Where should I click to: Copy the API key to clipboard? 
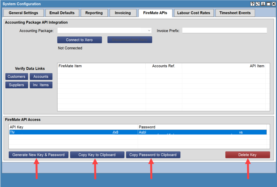(97, 155)
